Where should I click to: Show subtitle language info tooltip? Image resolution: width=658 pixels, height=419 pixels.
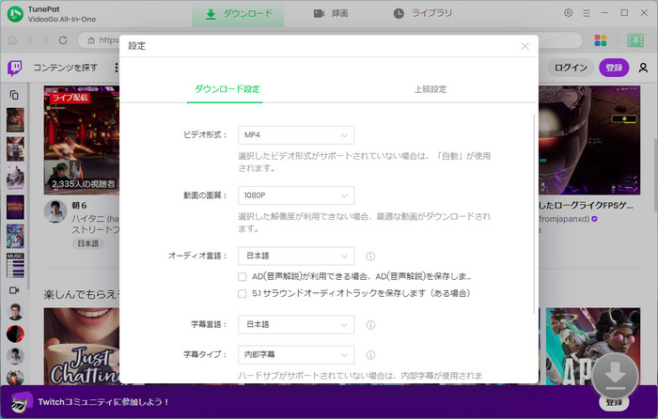click(370, 325)
